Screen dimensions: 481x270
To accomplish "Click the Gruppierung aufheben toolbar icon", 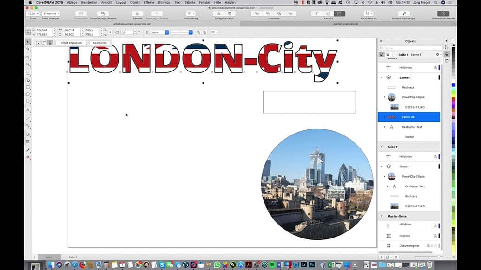I will tap(103, 13).
